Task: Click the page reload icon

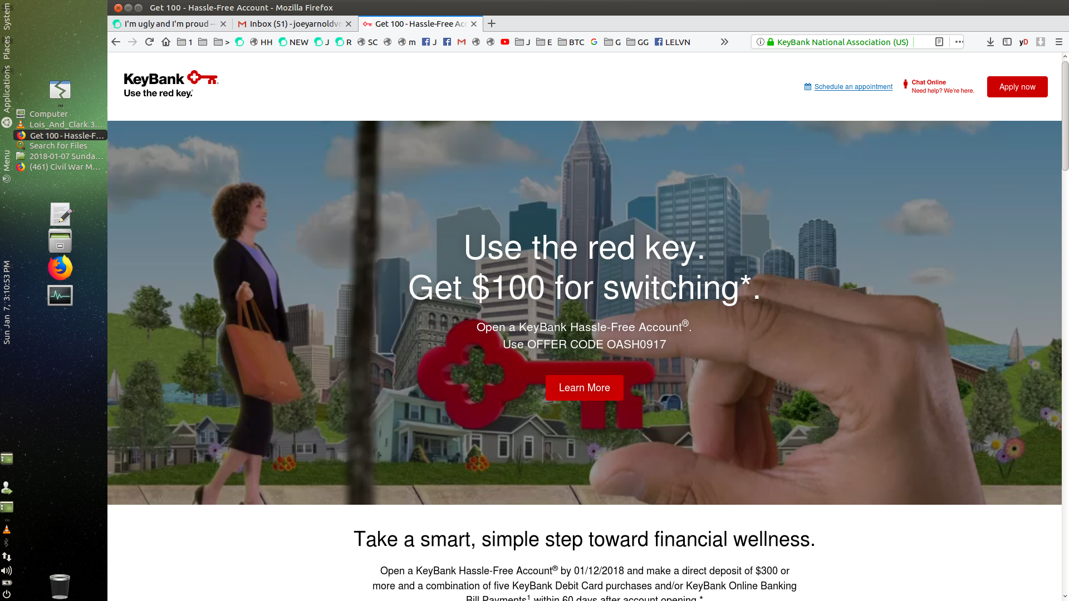Action: (x=149, y=42)
